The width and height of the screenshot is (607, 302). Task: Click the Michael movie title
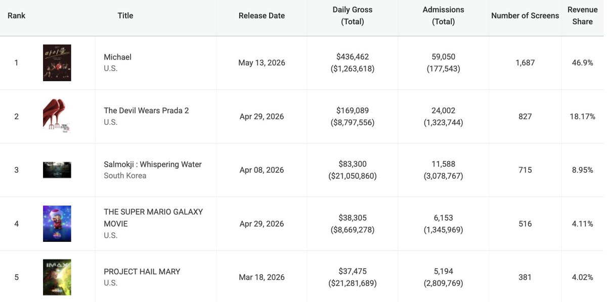coord(118,57)
